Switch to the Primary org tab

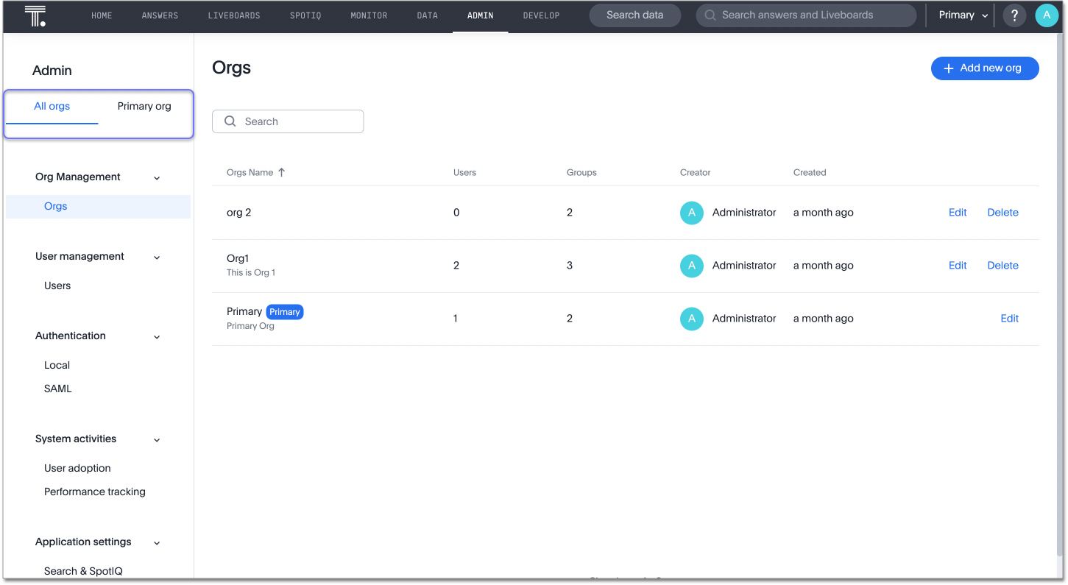(144, 106)
